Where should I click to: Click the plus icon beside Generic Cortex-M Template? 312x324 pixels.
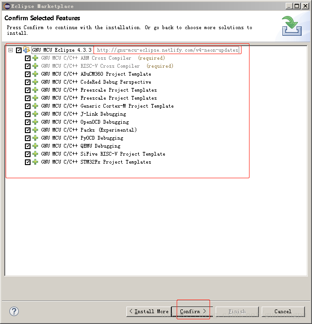(35, 106)
